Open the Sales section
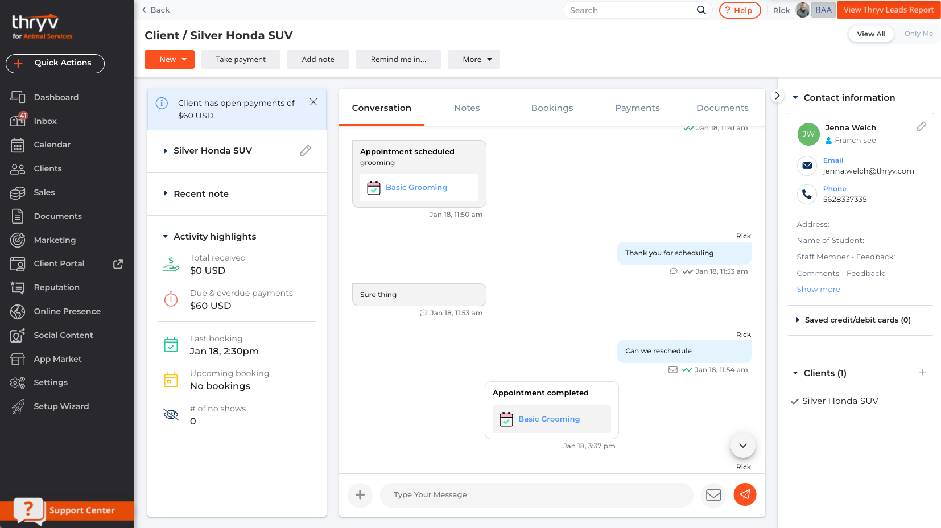 tap(44, 192)
